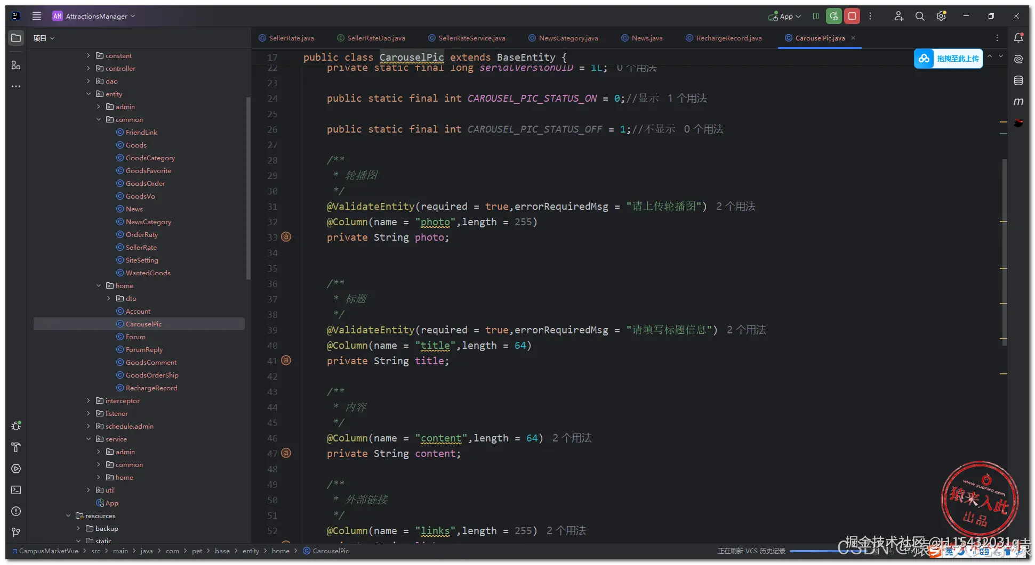Click the 拖拽至此上传 upload button

coord(949,59)
